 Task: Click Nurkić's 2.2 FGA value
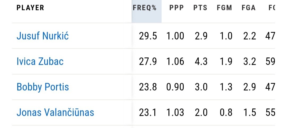coord(250,36)
